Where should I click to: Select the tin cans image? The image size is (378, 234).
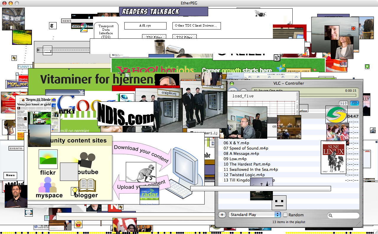(169, 47)
